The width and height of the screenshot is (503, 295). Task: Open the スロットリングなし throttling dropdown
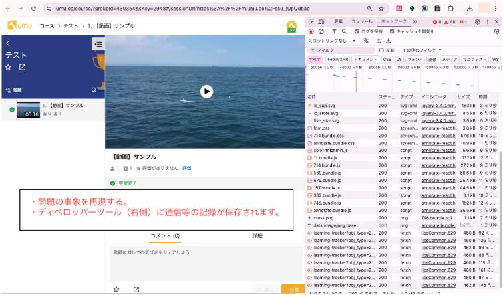[331, 41]
